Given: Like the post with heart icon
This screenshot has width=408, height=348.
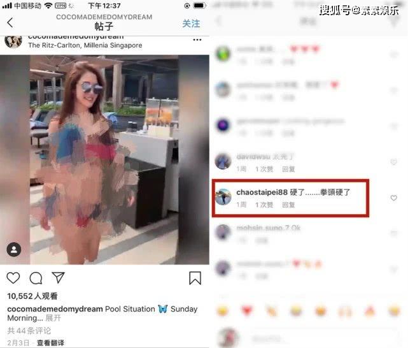Looking at the screenshot, I should point(13,278).
